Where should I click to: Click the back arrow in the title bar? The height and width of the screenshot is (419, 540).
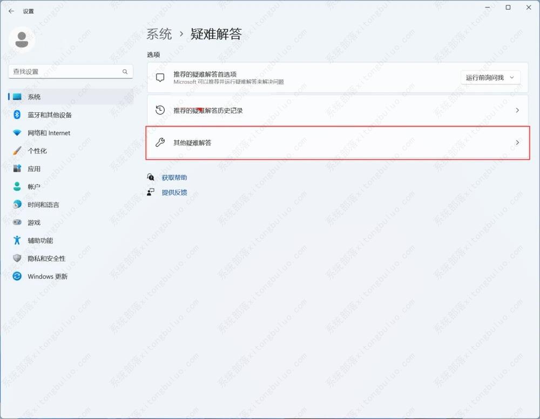(x=11, y=11)
